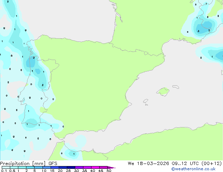Viewport: 223px width, 172px height.
Task: Pick the 45 to 50 mm legend swatch
Action: 103,167
